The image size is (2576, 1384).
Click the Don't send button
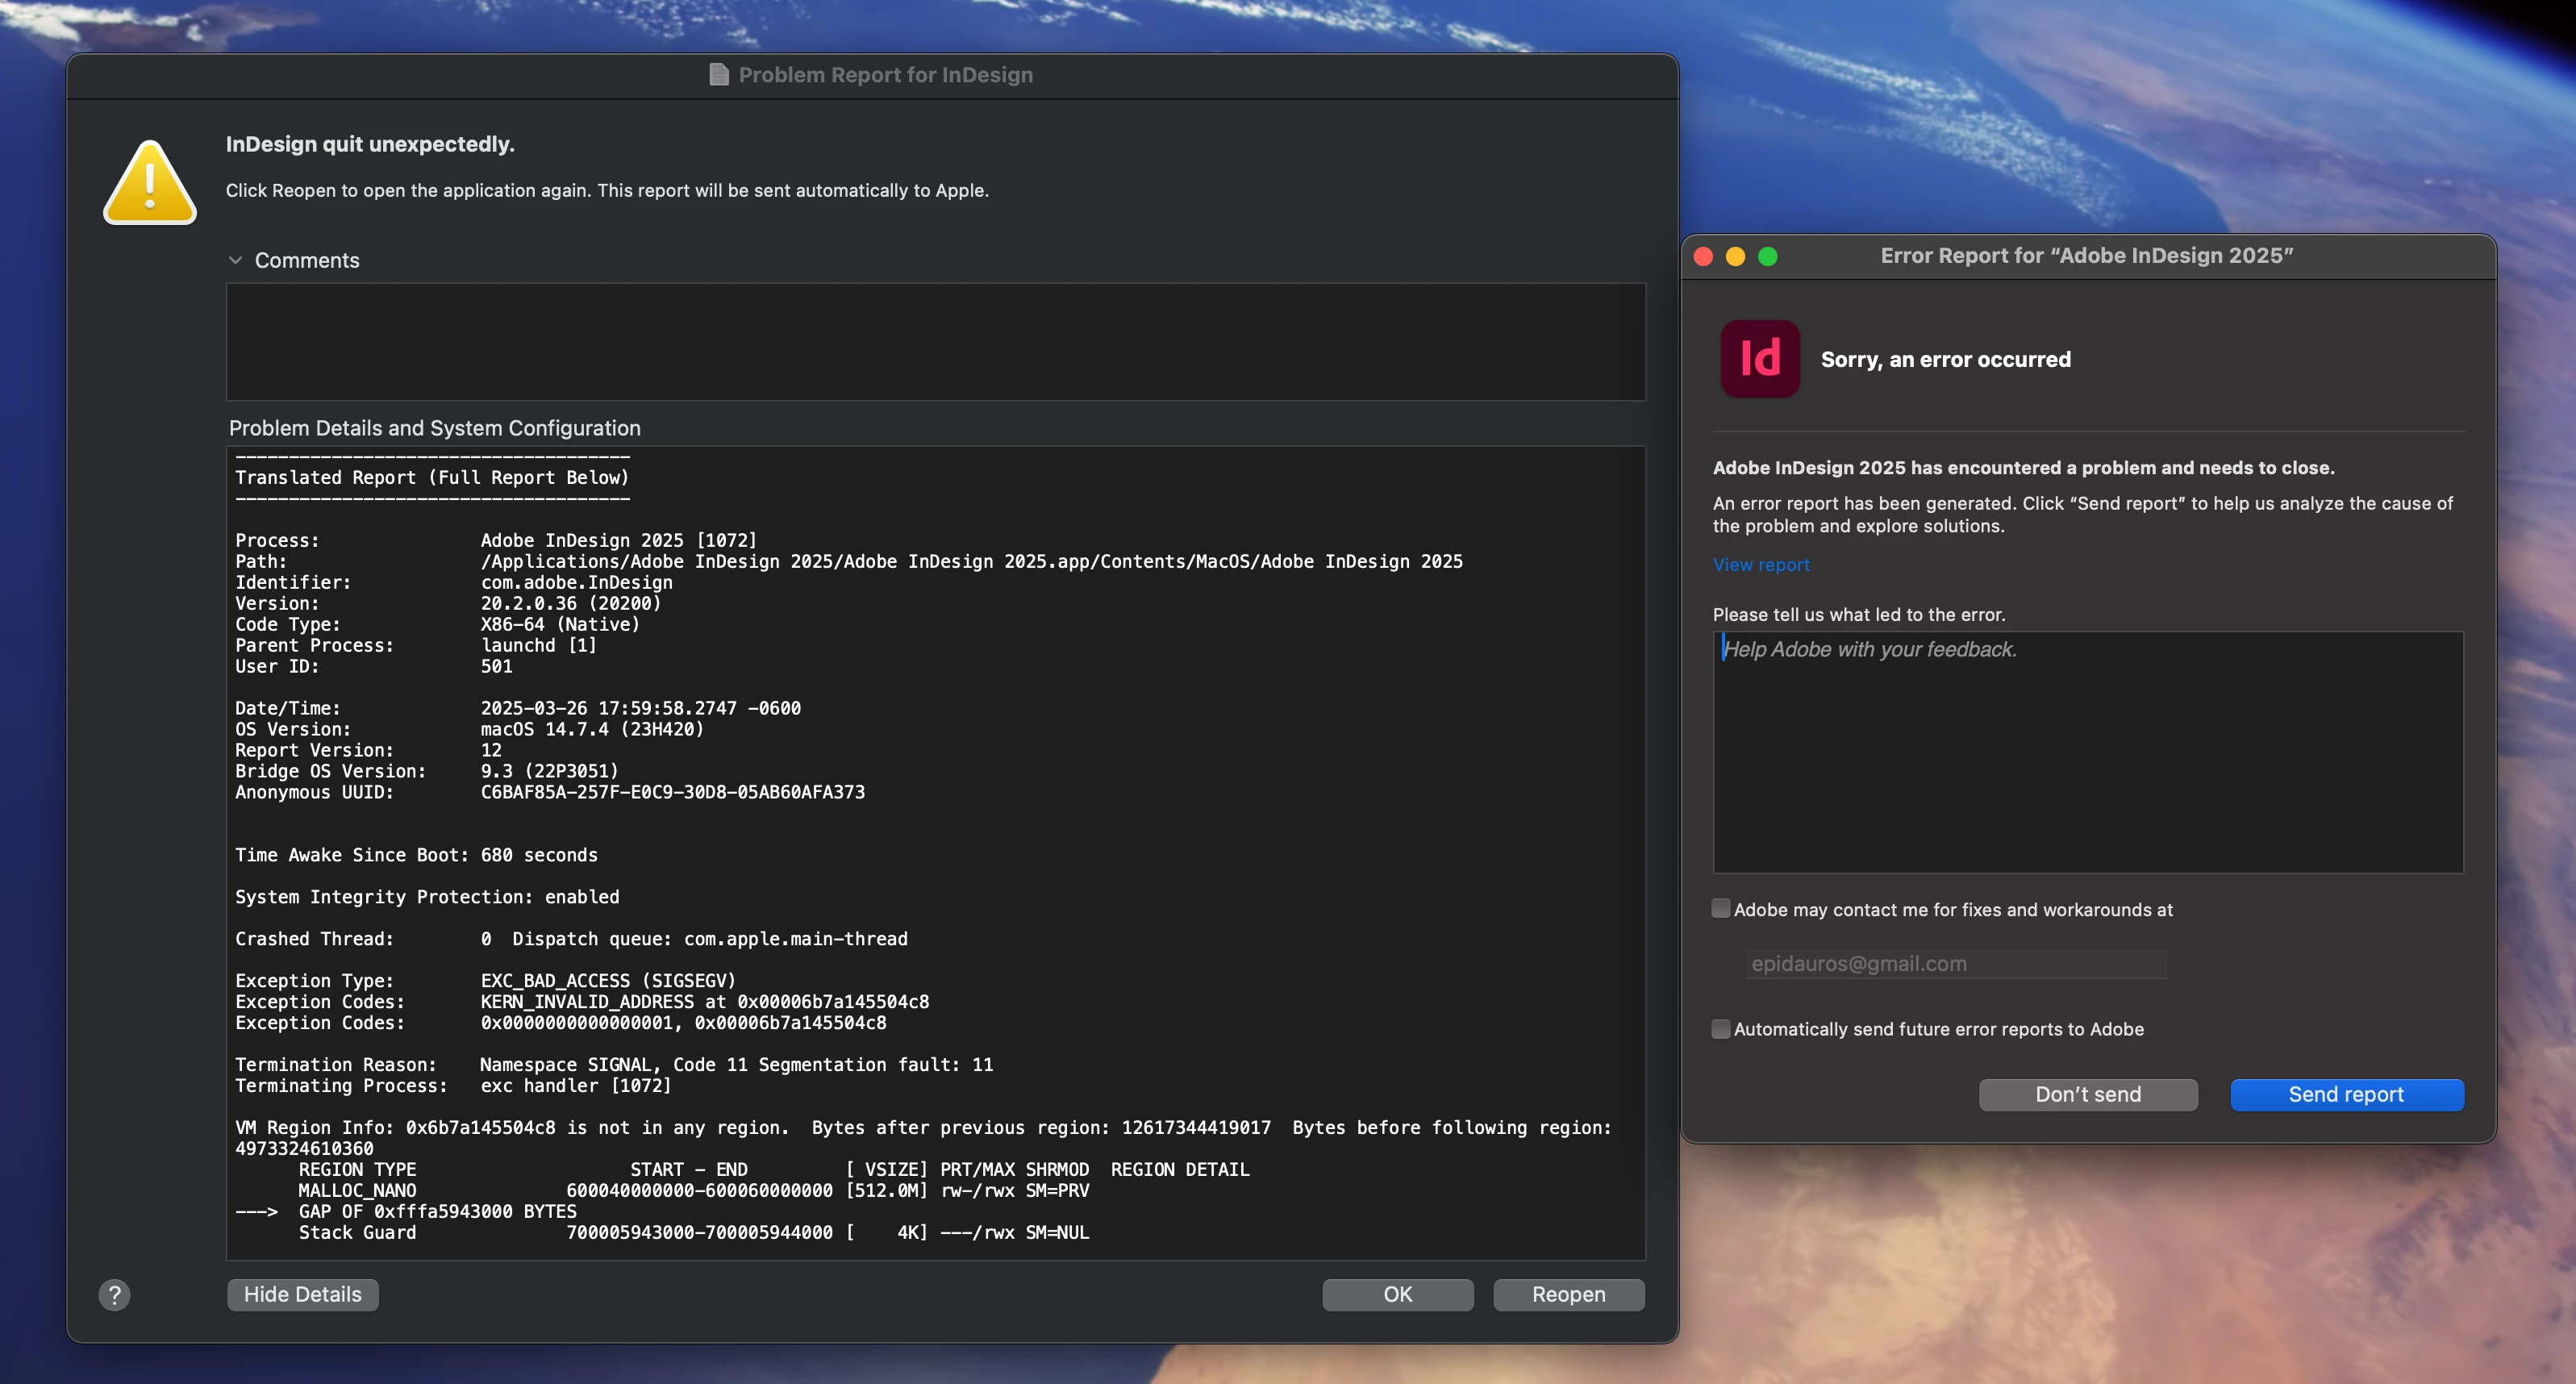[x=2087, y=1094]
